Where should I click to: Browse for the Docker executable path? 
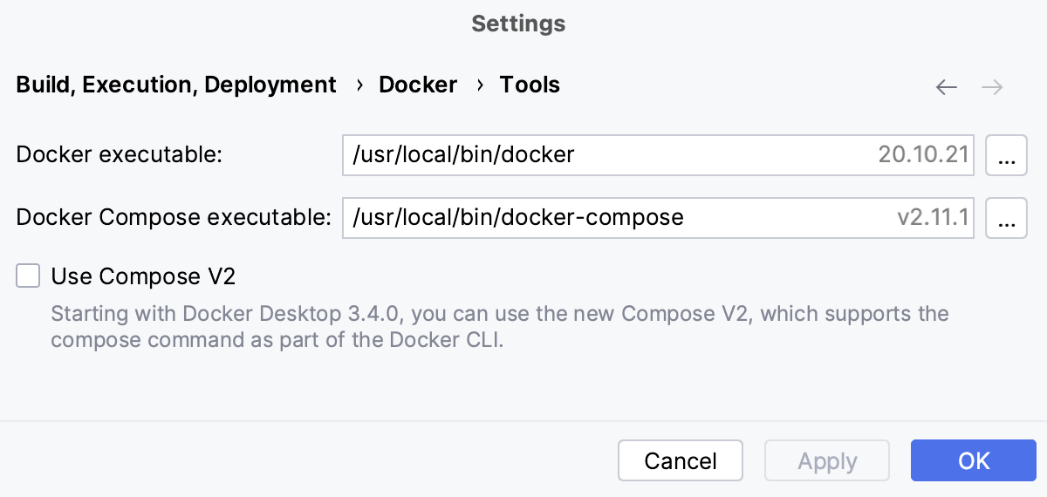[x=1006, y=156]
